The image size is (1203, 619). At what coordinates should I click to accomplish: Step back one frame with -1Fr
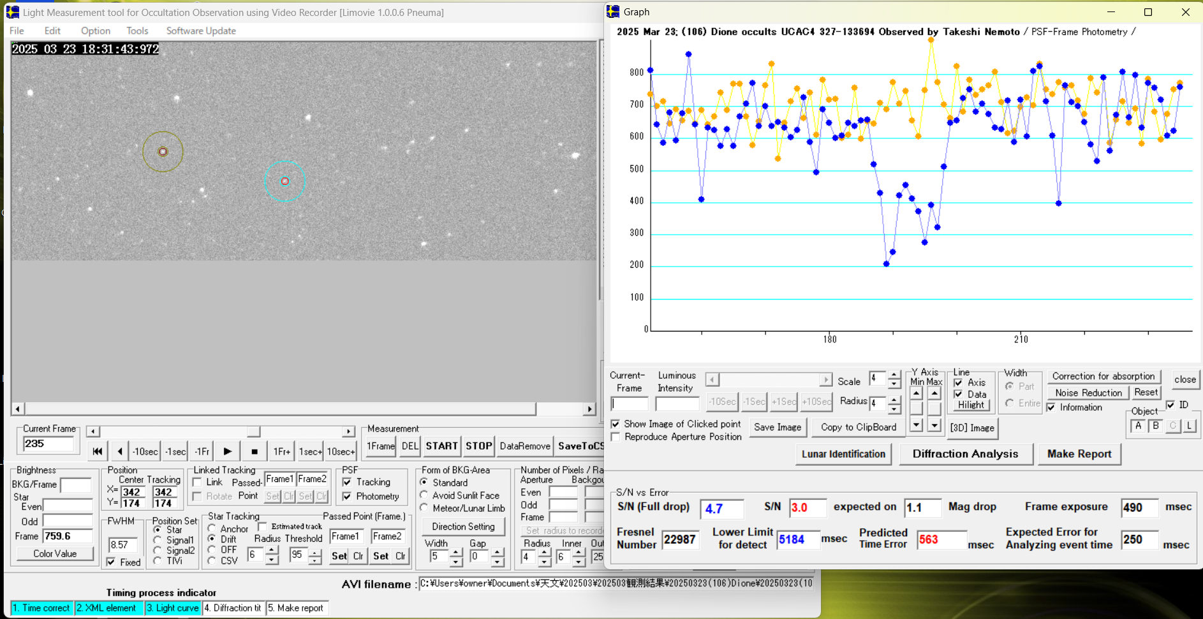coord(202,451)
